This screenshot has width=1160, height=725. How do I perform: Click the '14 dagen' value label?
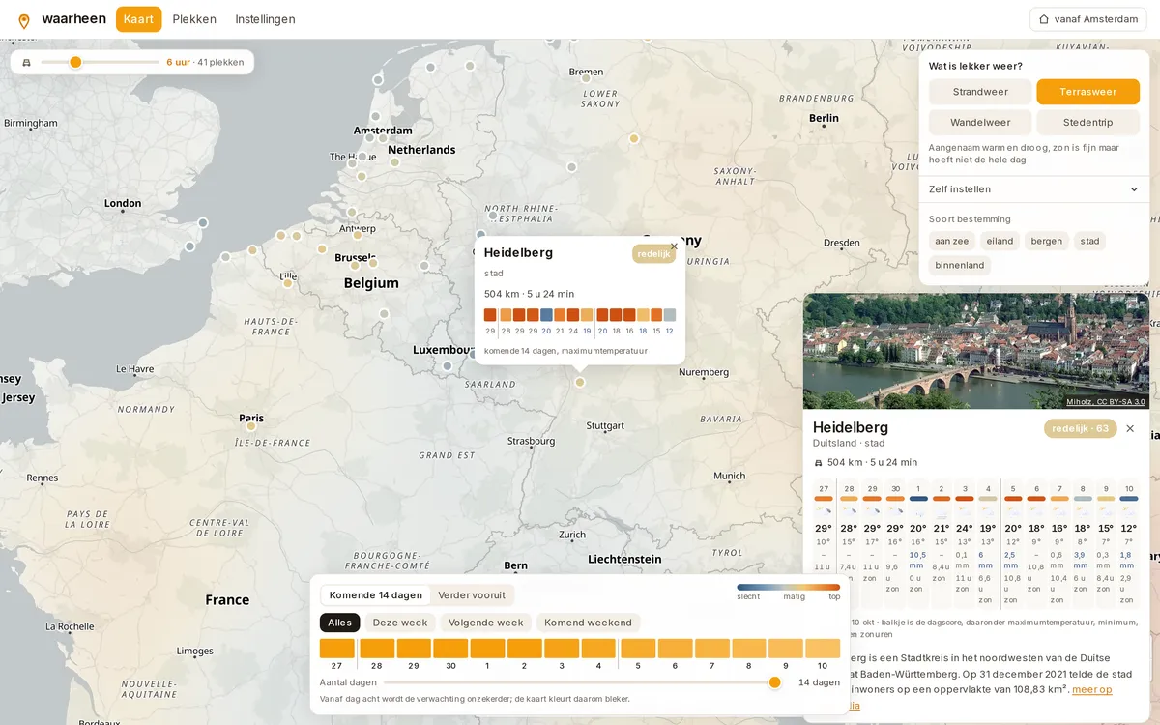coord(820,682)
